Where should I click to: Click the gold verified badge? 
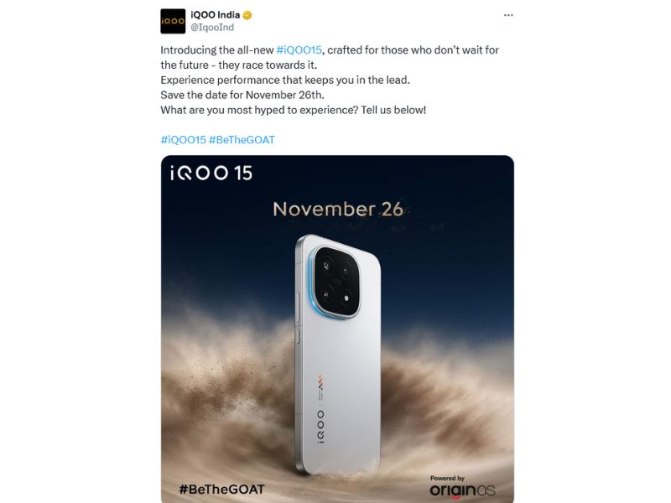coord(247,15)
